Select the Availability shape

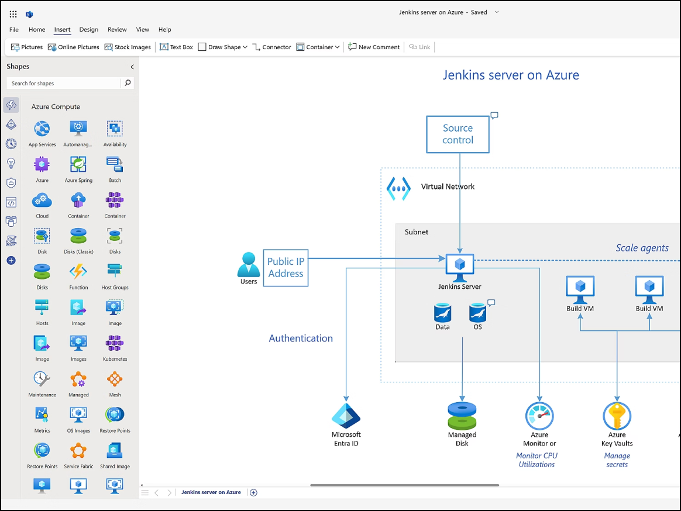pos(115,134)
